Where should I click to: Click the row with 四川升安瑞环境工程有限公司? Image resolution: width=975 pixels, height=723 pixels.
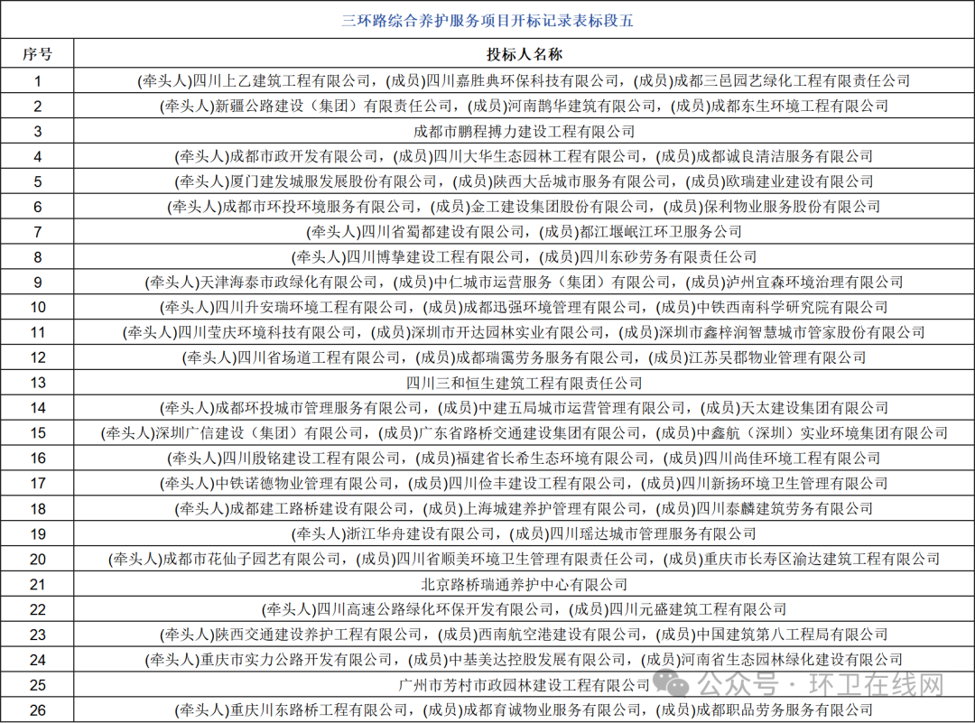487,307
